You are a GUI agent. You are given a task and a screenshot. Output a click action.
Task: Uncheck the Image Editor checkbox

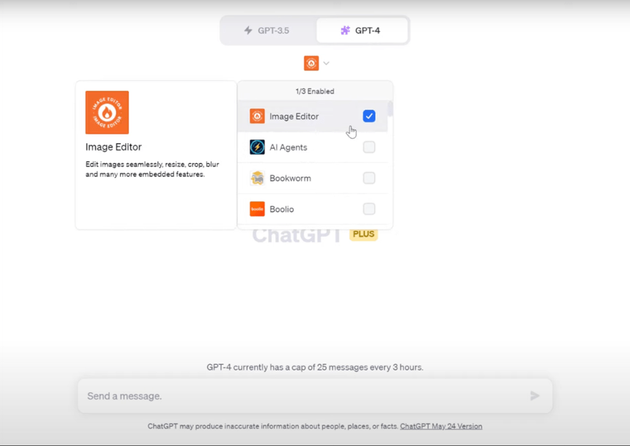coord(369,116)
